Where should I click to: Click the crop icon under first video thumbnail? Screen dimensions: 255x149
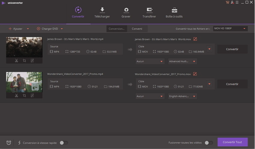tap(24, 60)
